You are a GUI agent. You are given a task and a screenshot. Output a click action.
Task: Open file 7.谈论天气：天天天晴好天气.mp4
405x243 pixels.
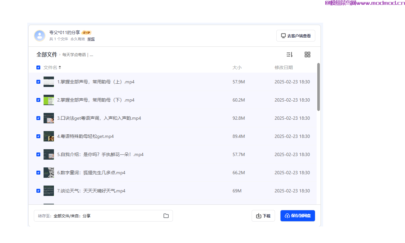[x=91, y=191]
